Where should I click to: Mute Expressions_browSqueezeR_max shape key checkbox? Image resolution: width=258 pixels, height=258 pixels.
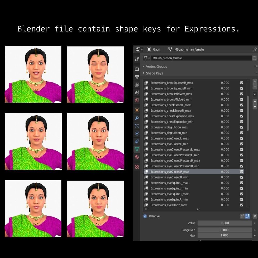point(241,83)
